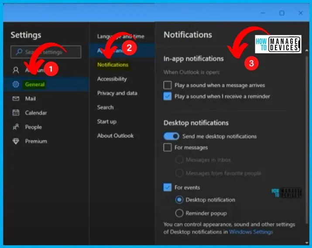Select Messages from favorite people radio option
The height and width of the screenshot is (248, 312).
tap(179, 173)
